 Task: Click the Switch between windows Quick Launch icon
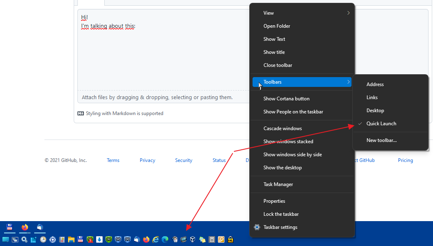pos(15,239)
